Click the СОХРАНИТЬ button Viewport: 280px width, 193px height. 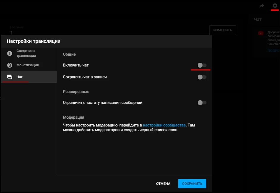pos(192,183)
